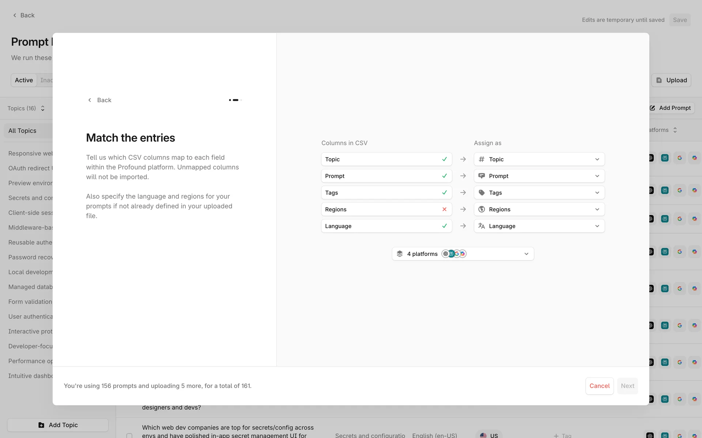Tick the checkbox beside the secrets/config prompt
This screenshot has height=438, width=702.
[x=129, y=435]
